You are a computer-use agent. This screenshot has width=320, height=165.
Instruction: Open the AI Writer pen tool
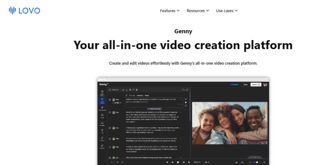pos(102,139)
